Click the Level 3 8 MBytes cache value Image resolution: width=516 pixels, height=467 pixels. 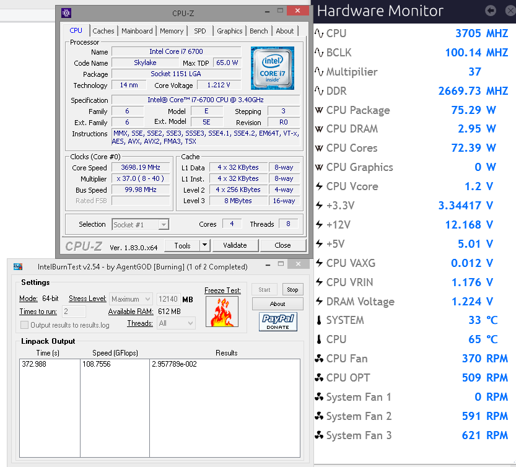tap(238, 201)
